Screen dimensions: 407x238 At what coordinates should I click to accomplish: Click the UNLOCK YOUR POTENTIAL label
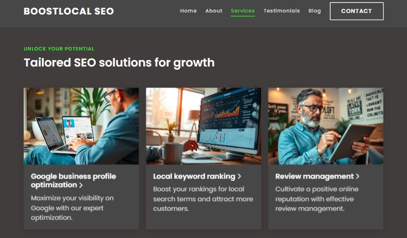click(59, 49)
